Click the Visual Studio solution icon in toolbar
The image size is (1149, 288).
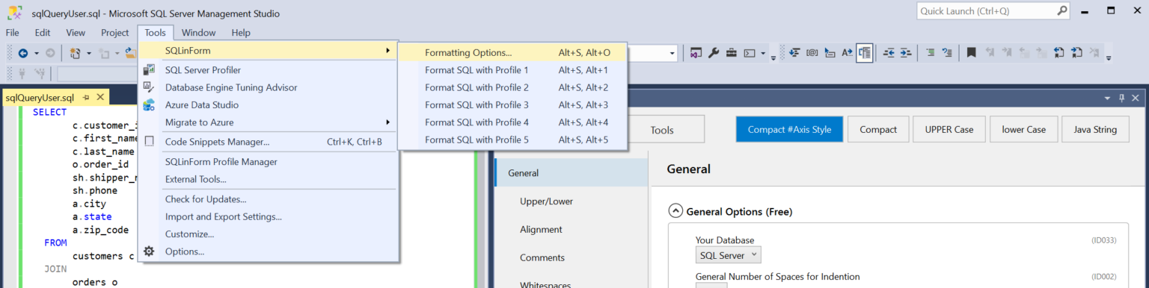click(x=696, y=53)
